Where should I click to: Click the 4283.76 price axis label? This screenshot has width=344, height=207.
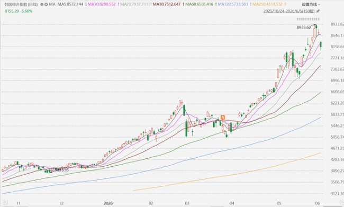[337, 159]
